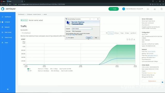Click the Network icon in sidebar
The image size is (165, 93).
point(2,27)
